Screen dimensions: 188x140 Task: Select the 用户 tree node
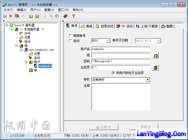point(37,62)
